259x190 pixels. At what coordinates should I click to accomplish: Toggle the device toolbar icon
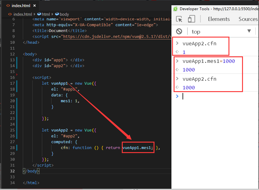(191, 19)
